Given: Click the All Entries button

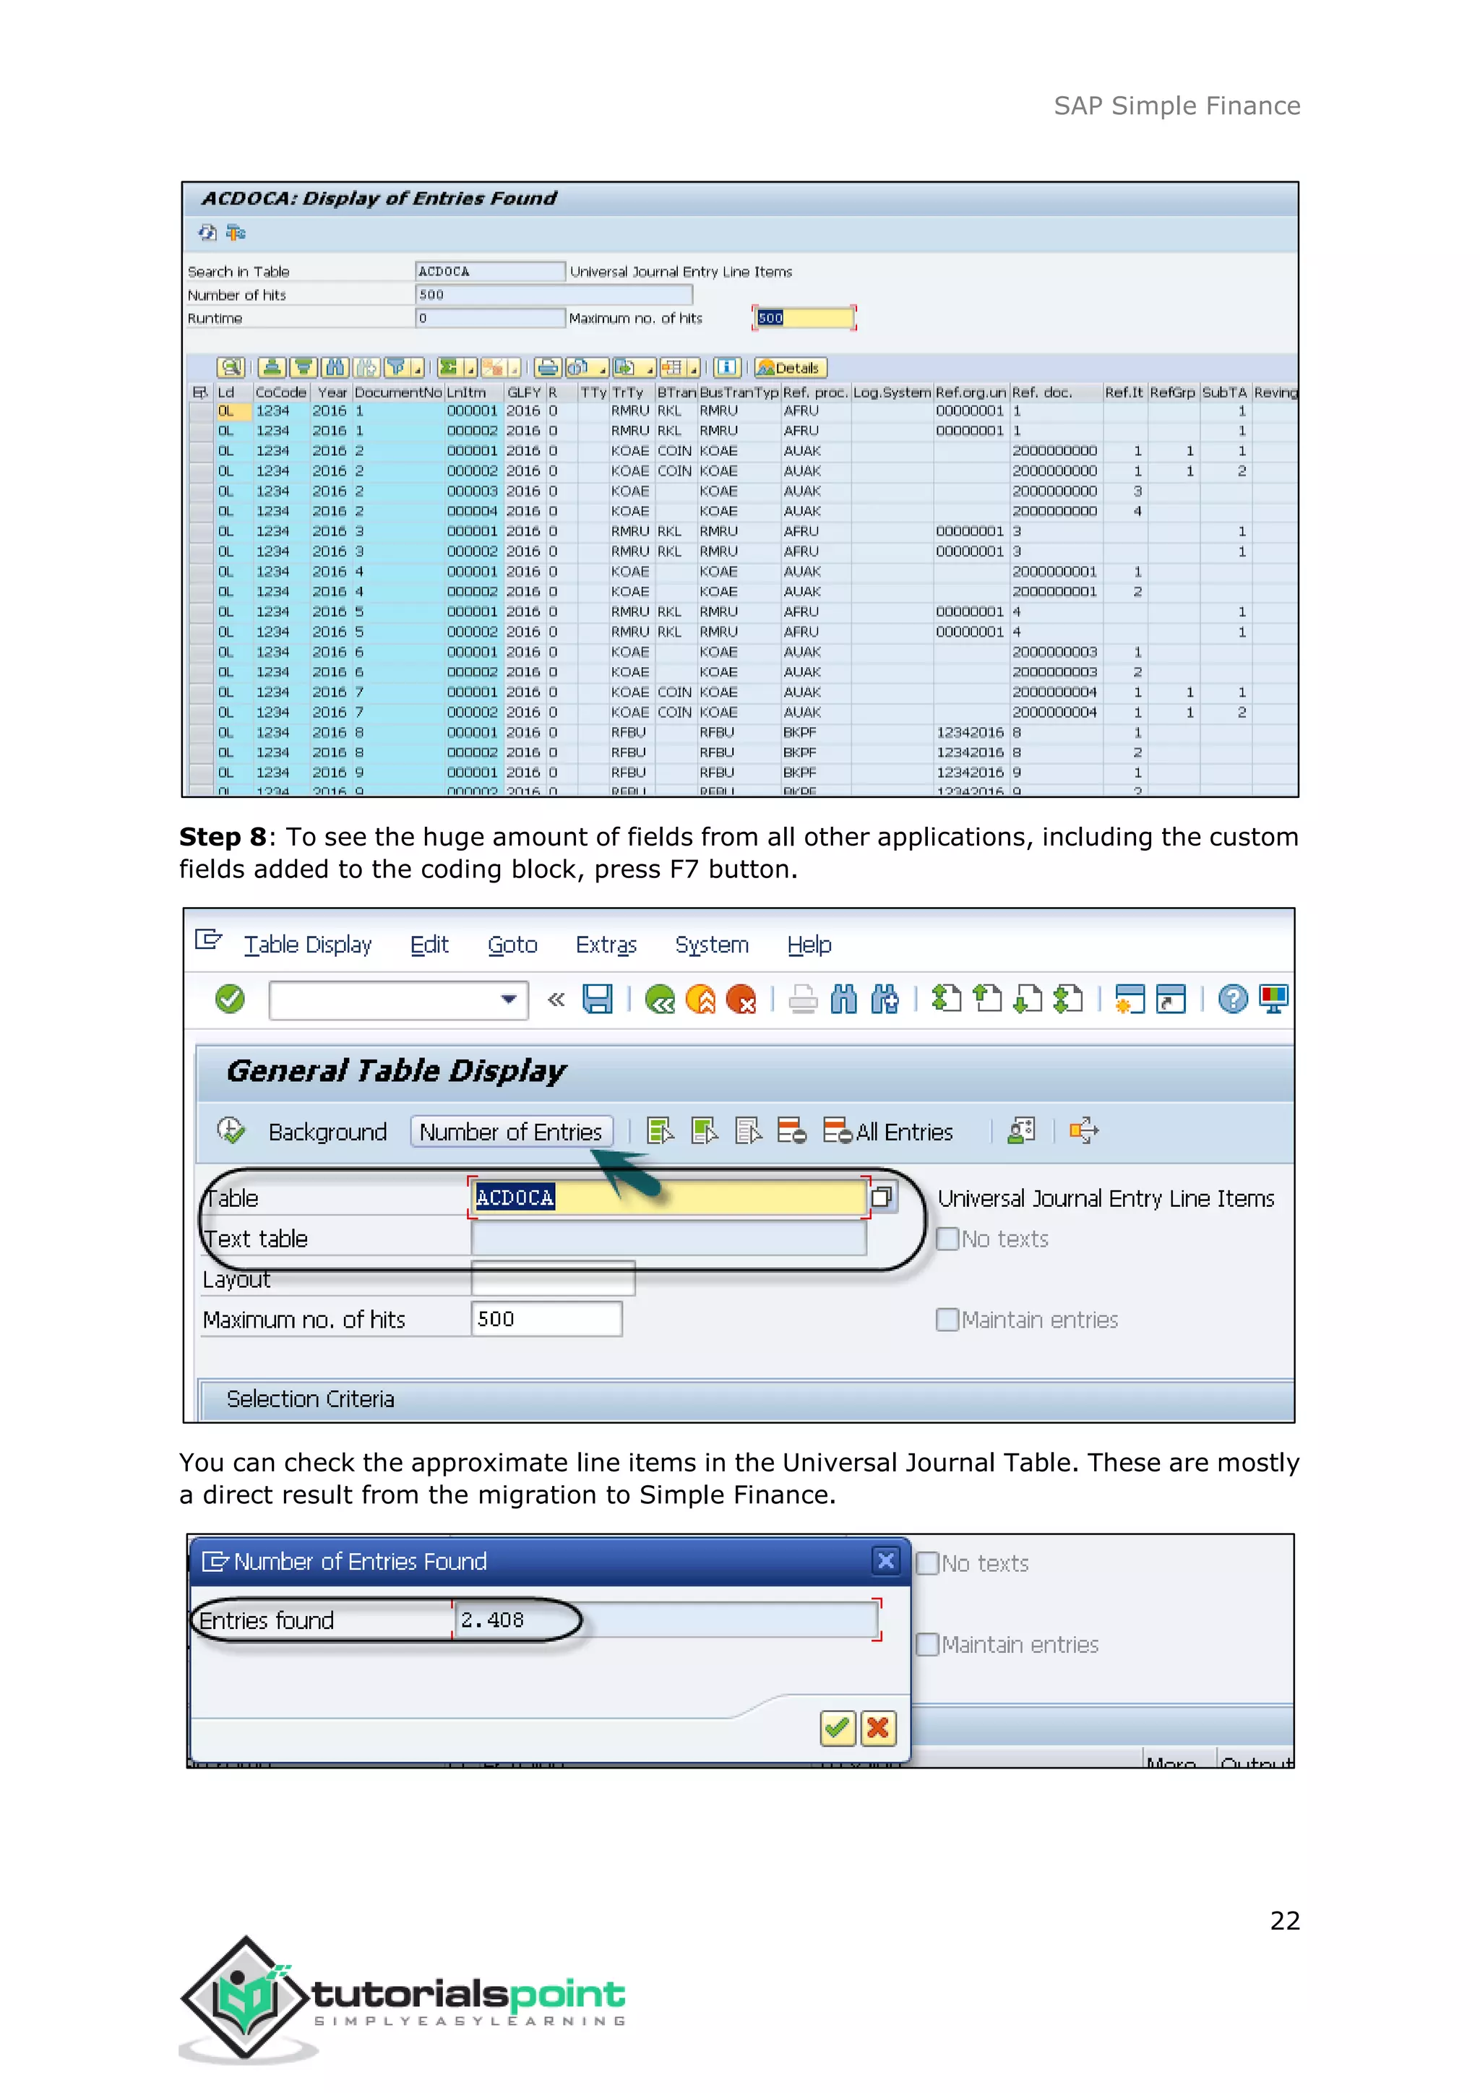Looking at the screenshot, I should click(887, 1133).
